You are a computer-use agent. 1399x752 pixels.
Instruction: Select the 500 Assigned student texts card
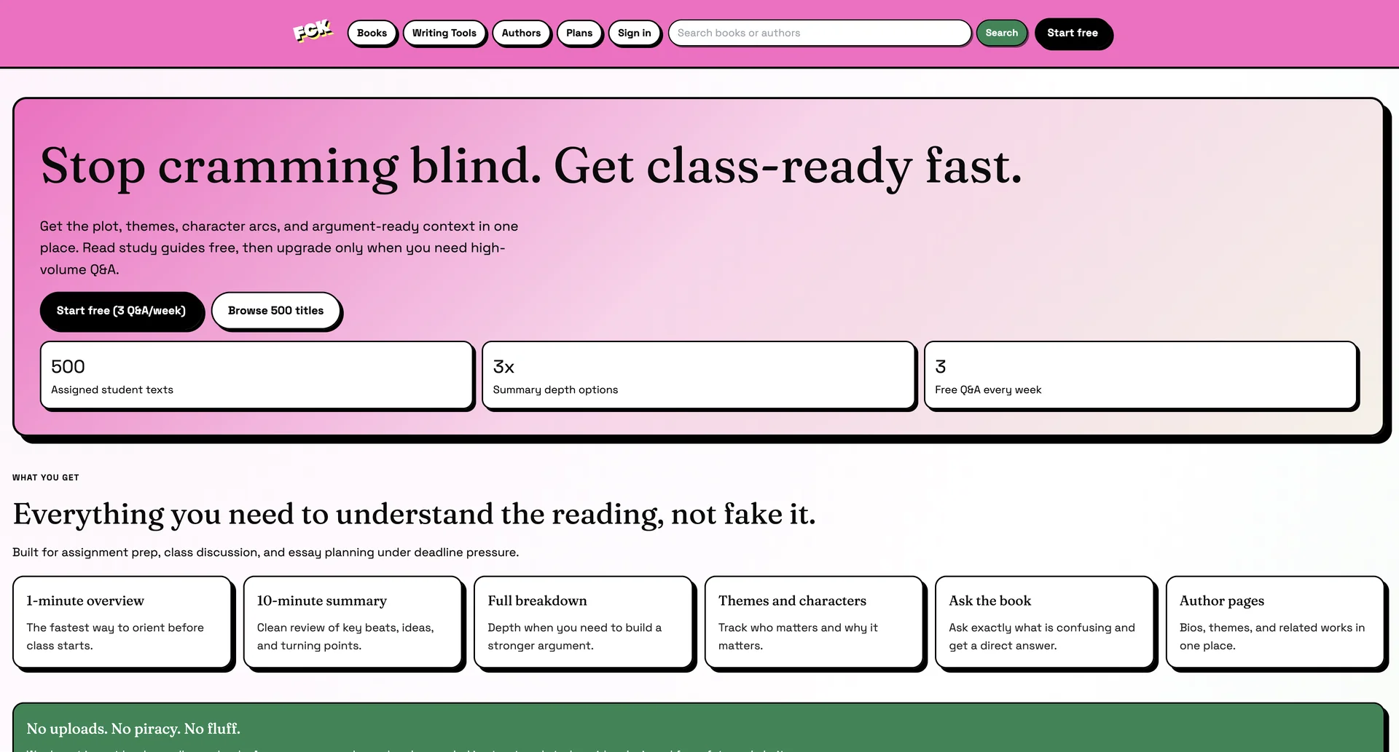pyautogui.click(x=256, y=375)
